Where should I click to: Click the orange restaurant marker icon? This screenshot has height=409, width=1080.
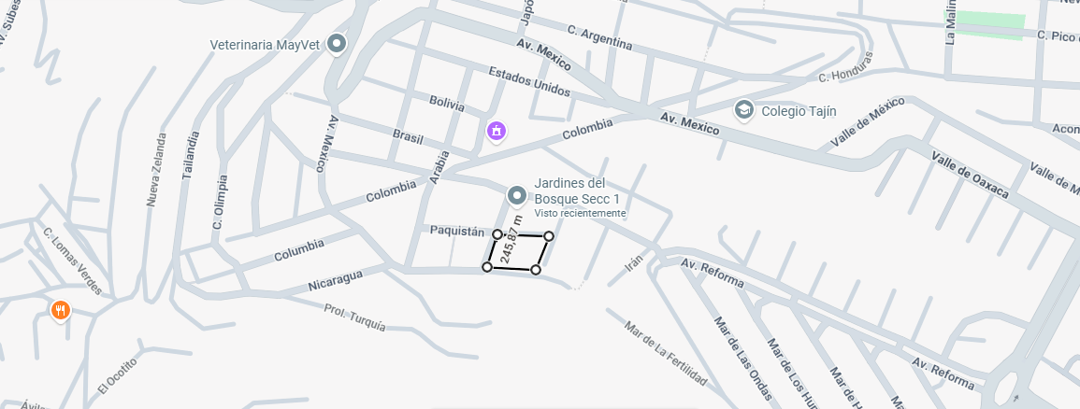pyautogui.click(x=61, y=310)
